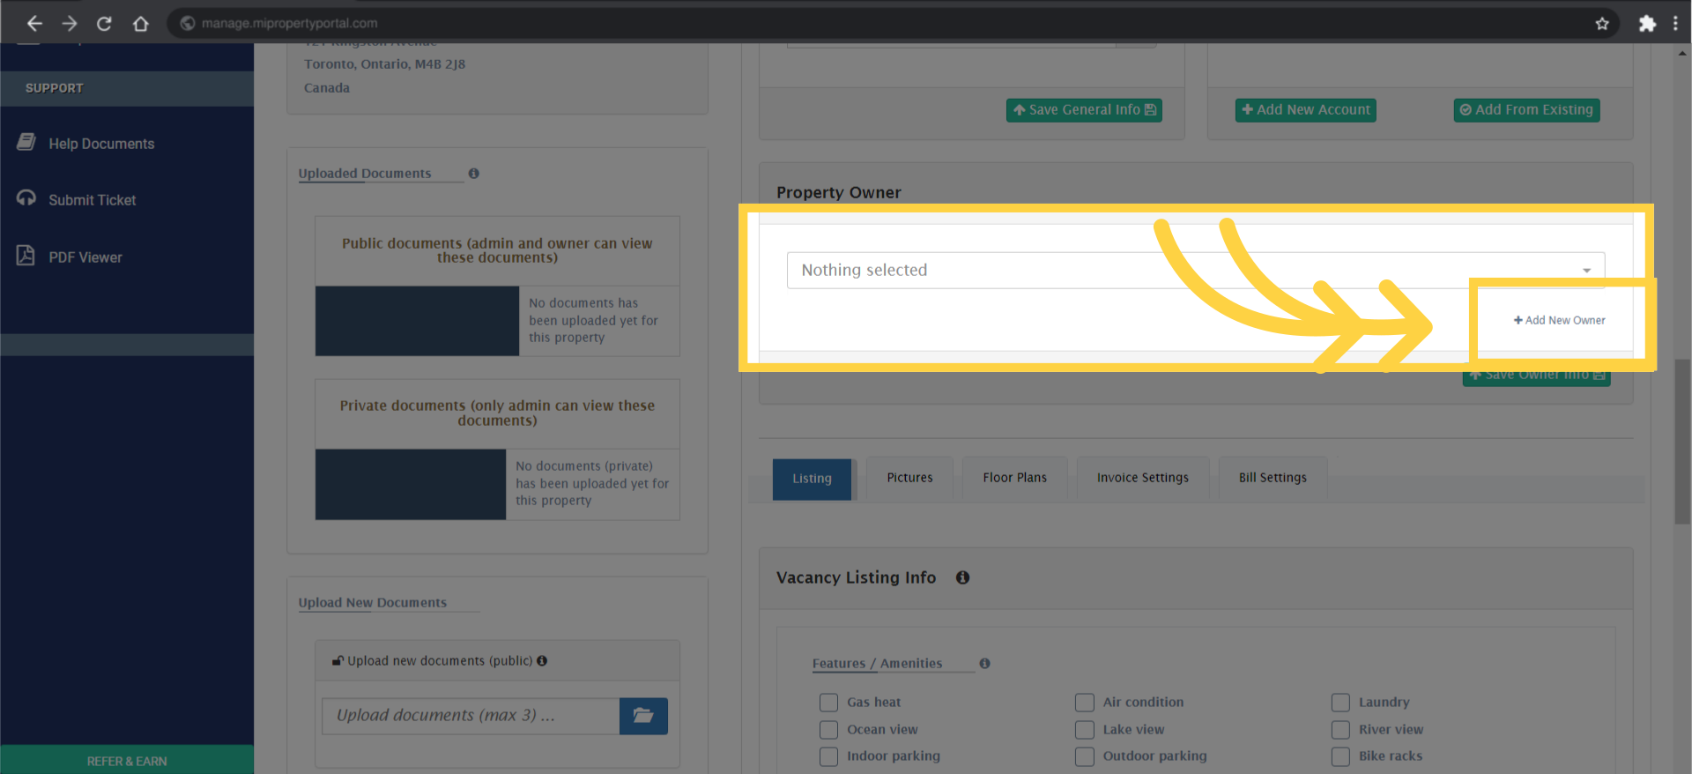Viewport: 1692px width, 774px height.
Task: Click the PDF Viewer file icon
Action: 26,256
